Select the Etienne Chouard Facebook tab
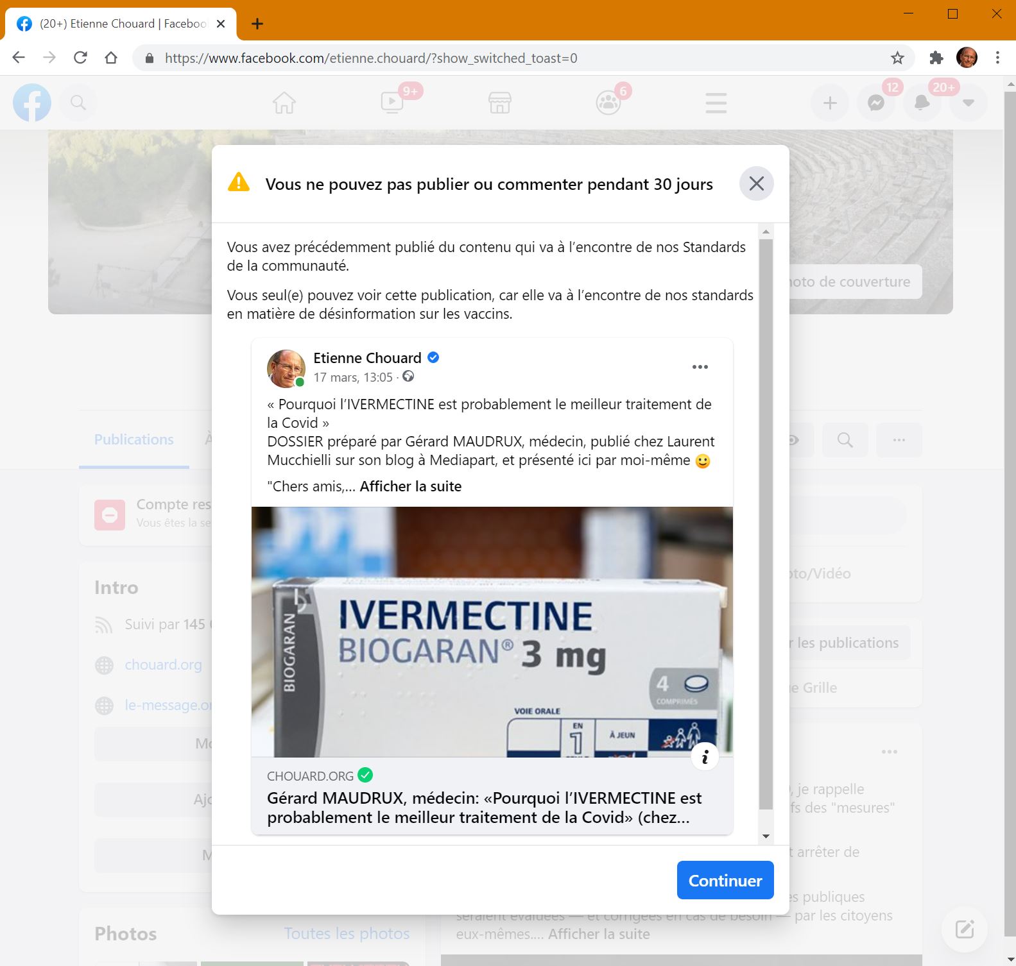The height and width of the screenshot is (966, 1016). click(x=121, y=24)
